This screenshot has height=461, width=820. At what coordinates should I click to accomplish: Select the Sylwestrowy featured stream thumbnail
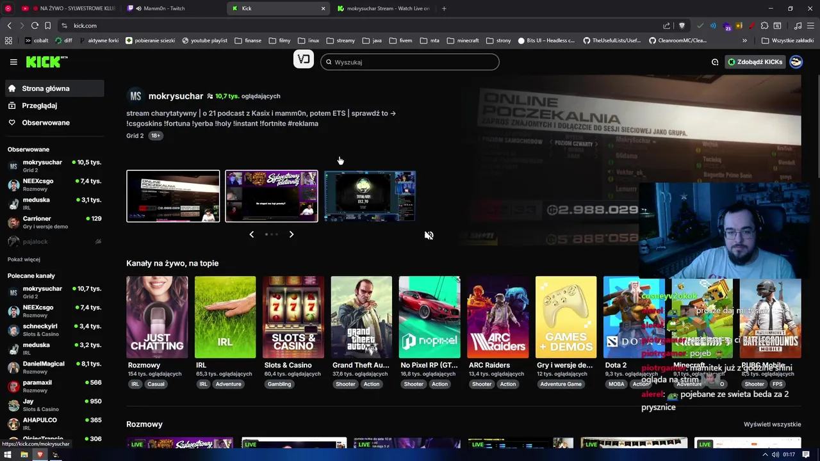coord(272,196)
